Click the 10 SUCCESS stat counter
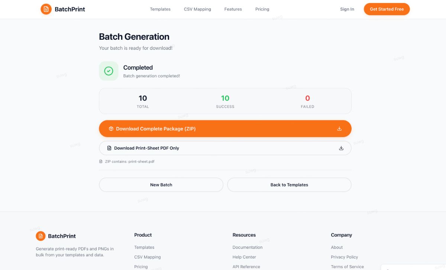446x270 pixels. click(x=225, y=101)
